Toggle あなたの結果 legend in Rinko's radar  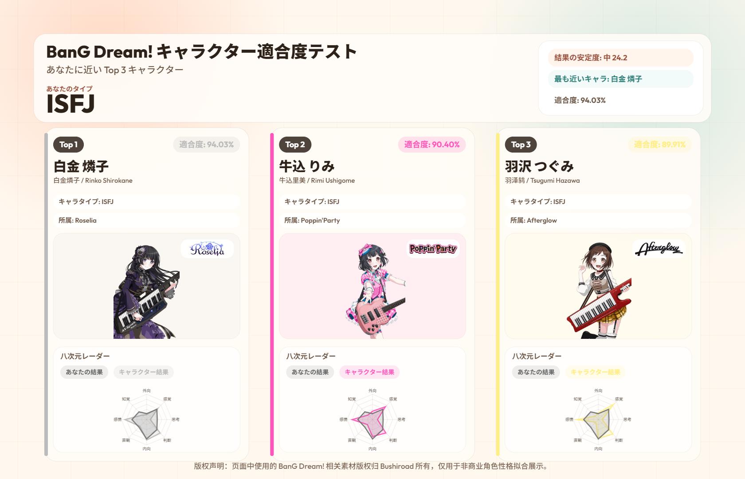pyautogui.click(x=84, y=372)
